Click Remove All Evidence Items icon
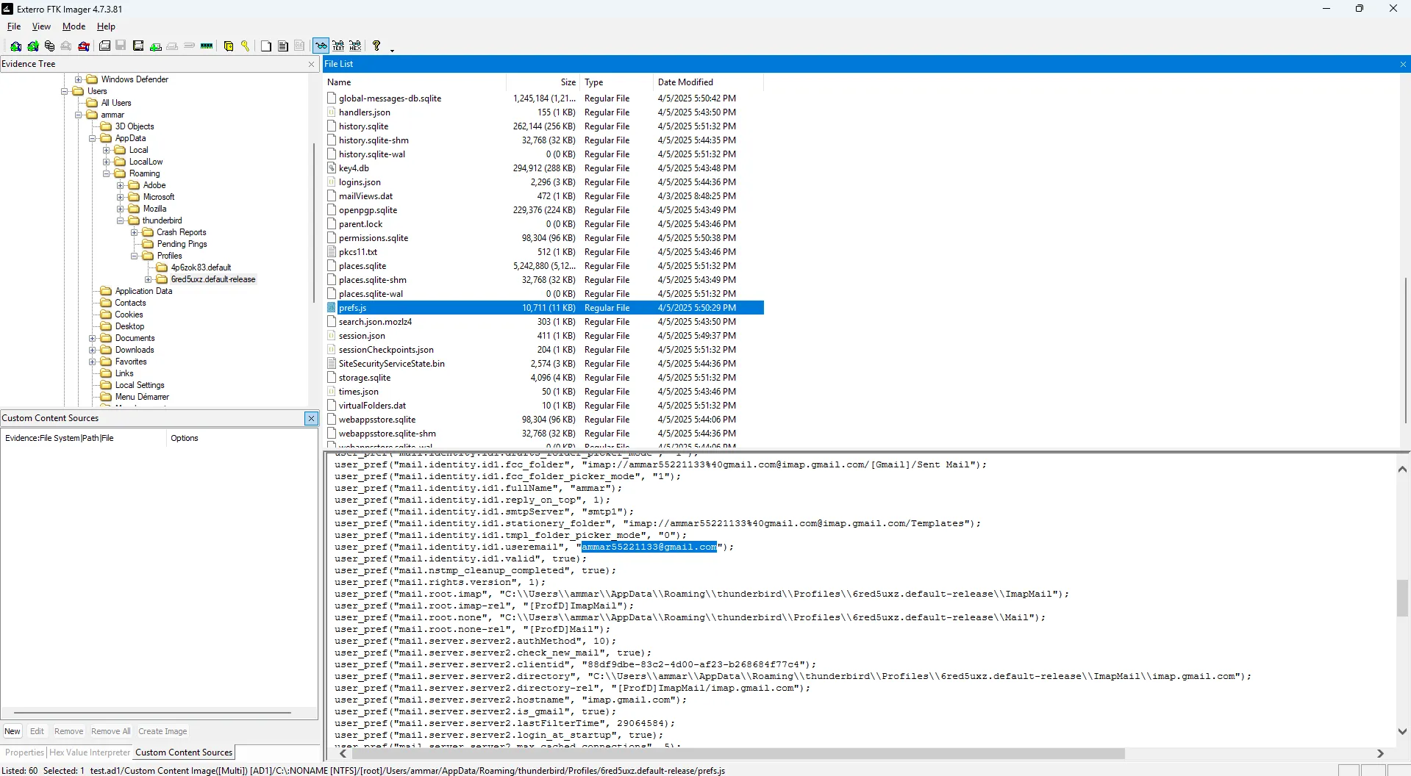The image size is (1411, 776). 84,46
